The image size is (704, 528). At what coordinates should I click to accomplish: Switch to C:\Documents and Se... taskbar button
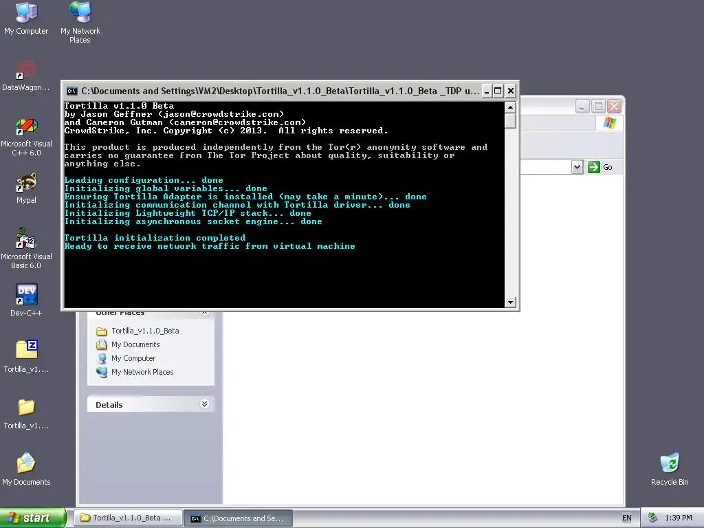(x=238, y=518)
